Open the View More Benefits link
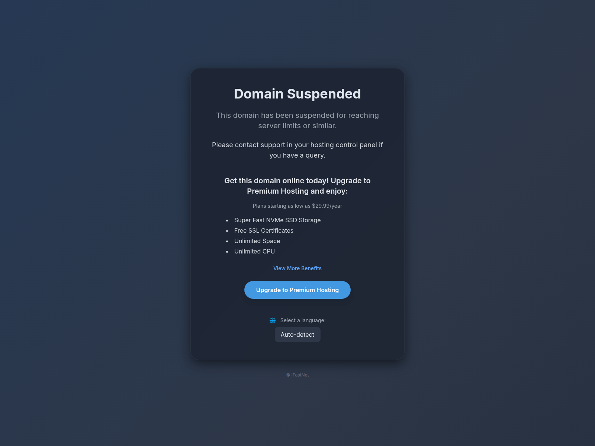This screenshot has height=446, width=595. pos(297,268)
